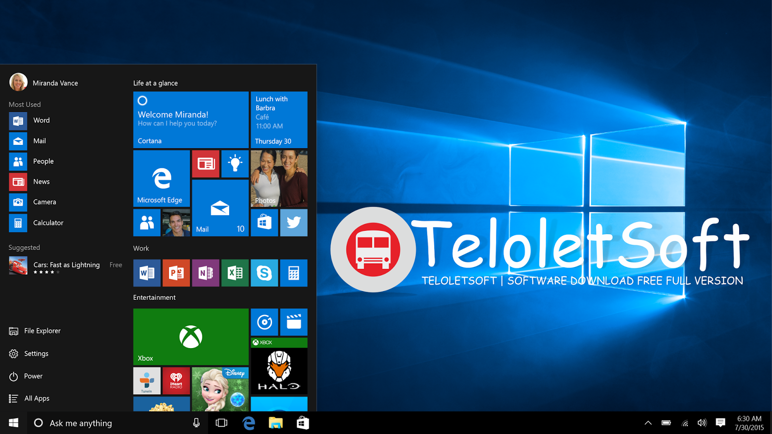This screenshot has height=434, width=772.
Task: Launch the Microsoft Edge tile
Action: click(161, 178)
